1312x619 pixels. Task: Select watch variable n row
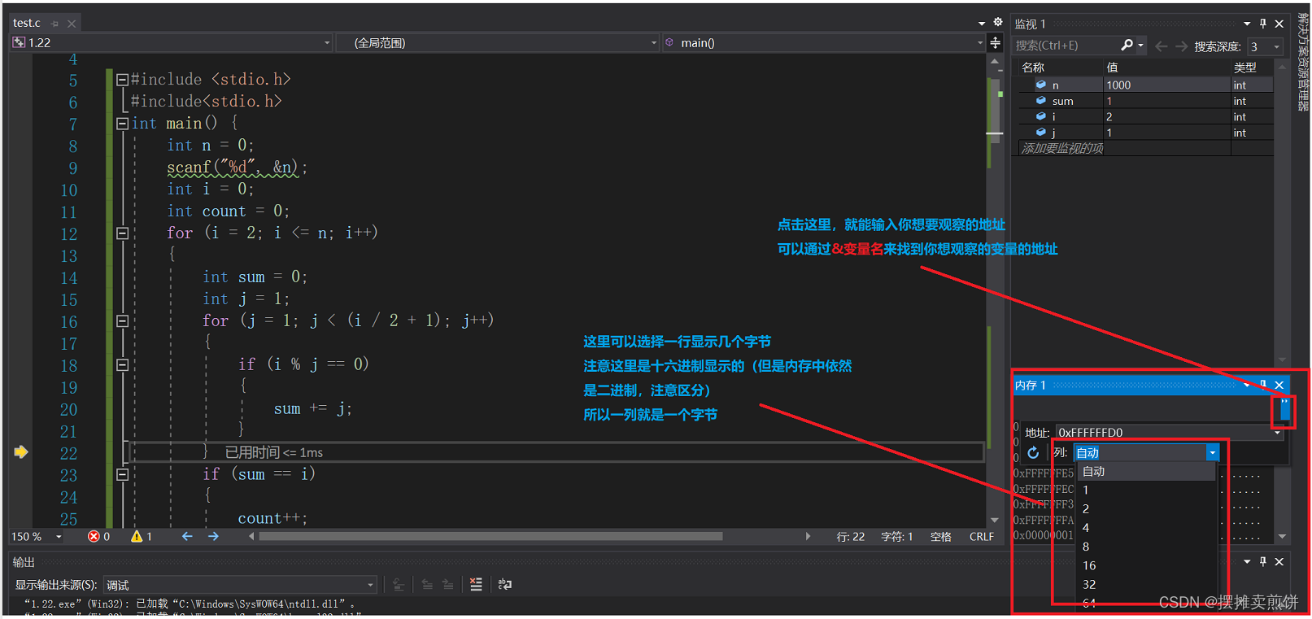click(x=1146, y=85)
